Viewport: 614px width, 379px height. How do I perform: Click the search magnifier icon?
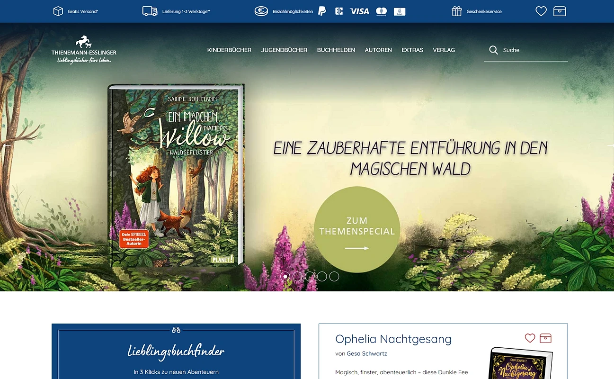pos(493,50)
